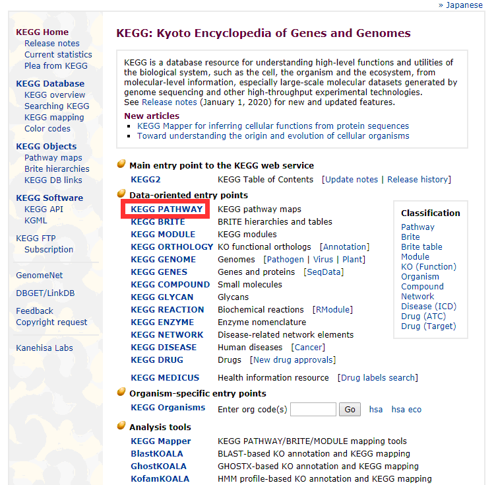Open KEGG ORTHOLOGY database link

pos(172,247)
